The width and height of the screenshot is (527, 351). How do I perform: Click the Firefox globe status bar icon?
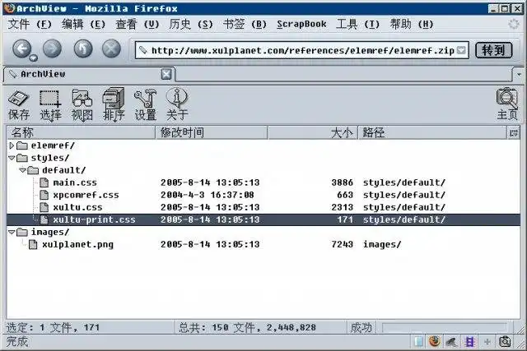pos(435,342)
